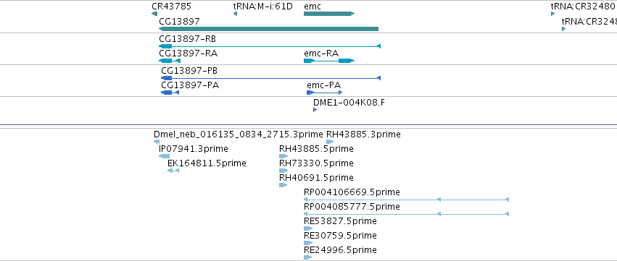Click the tRNA:CR32480 arrow glyph
Viewport: 617px width, 261px height.
click(553, 14)
